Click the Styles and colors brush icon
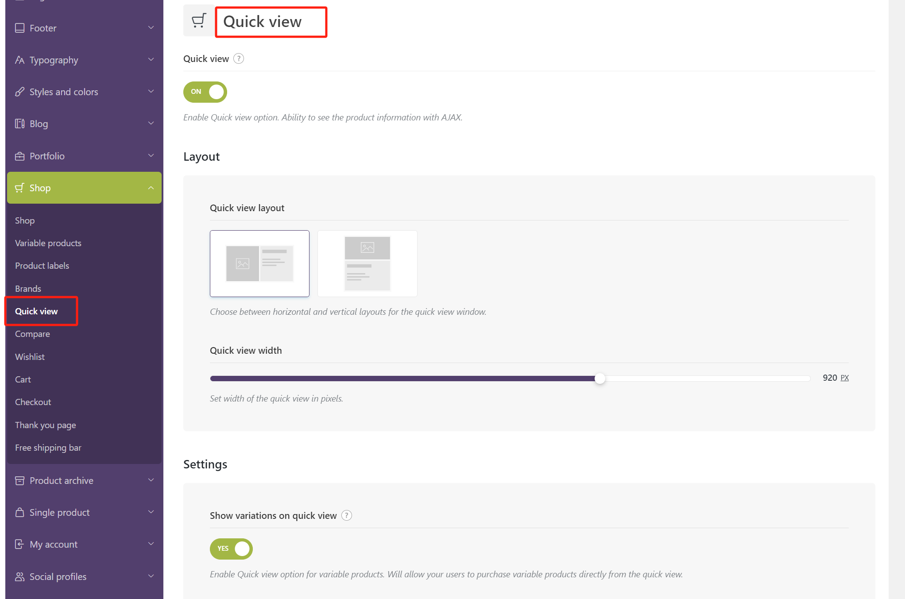Image resolution: width=905 pixels, height=599 pixels. [19, 92]
